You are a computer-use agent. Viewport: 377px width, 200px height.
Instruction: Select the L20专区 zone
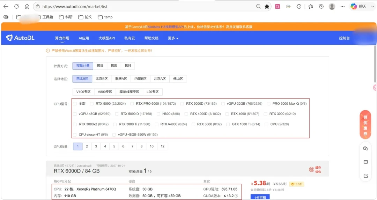coord(153,92)
